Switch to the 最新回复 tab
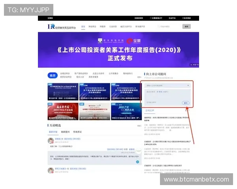237x189 pixels. [53, 132]
